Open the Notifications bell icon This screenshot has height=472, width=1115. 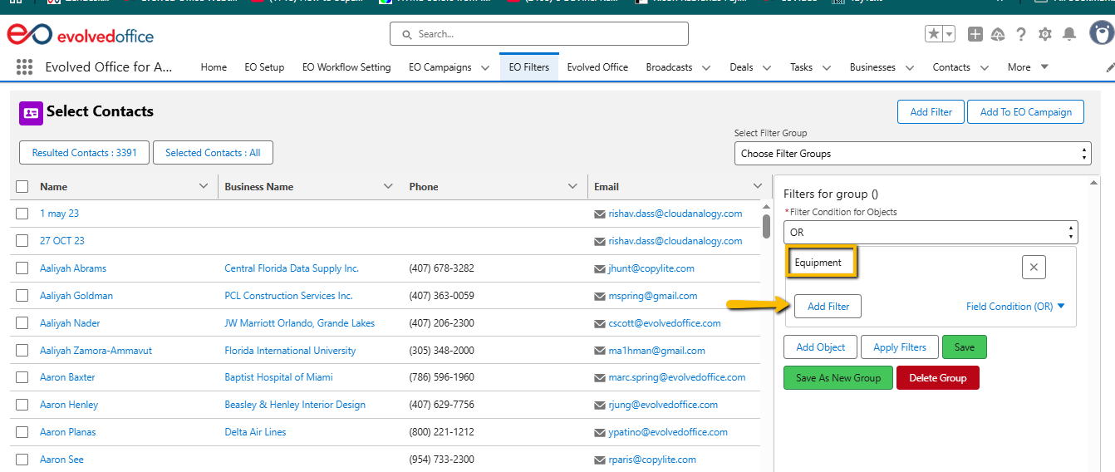(1069, 34)
